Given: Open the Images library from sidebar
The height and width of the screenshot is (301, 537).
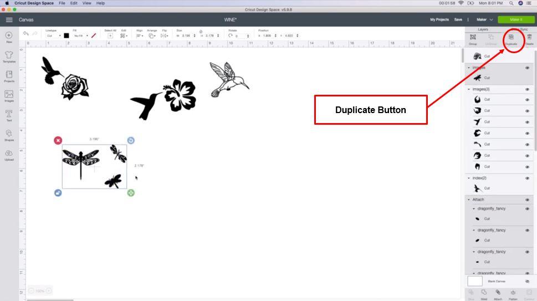Looking at the screenshot, I should click(x=9, y=94).
